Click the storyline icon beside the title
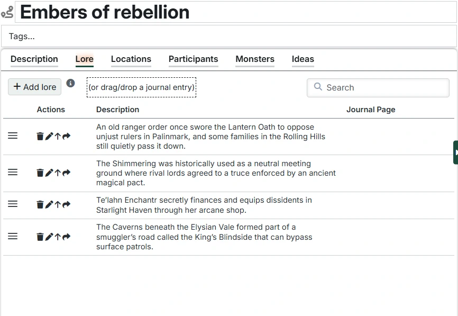This screenshot has width=458, height=316. click(7, 12)
